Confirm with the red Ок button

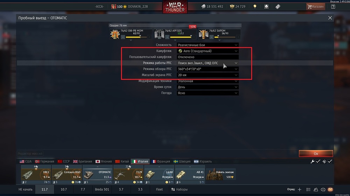[x=316, y=153]
